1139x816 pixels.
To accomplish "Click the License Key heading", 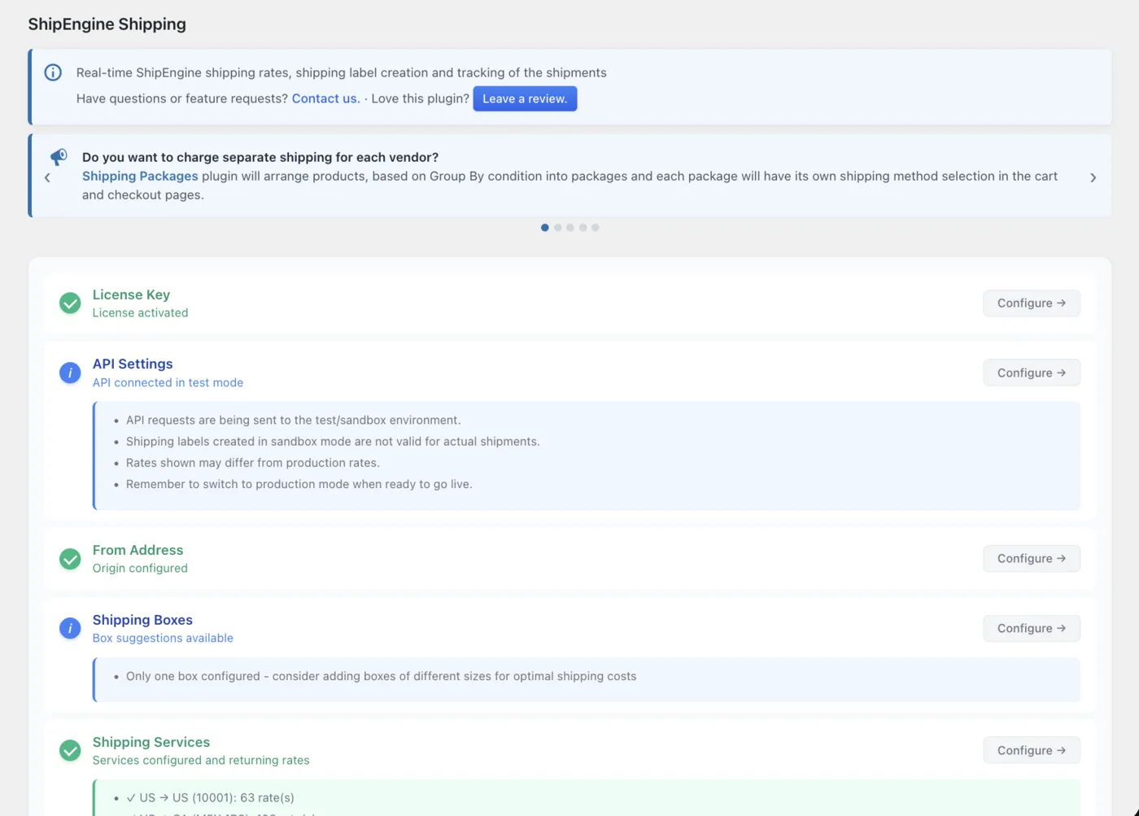I will coord(131,295).
